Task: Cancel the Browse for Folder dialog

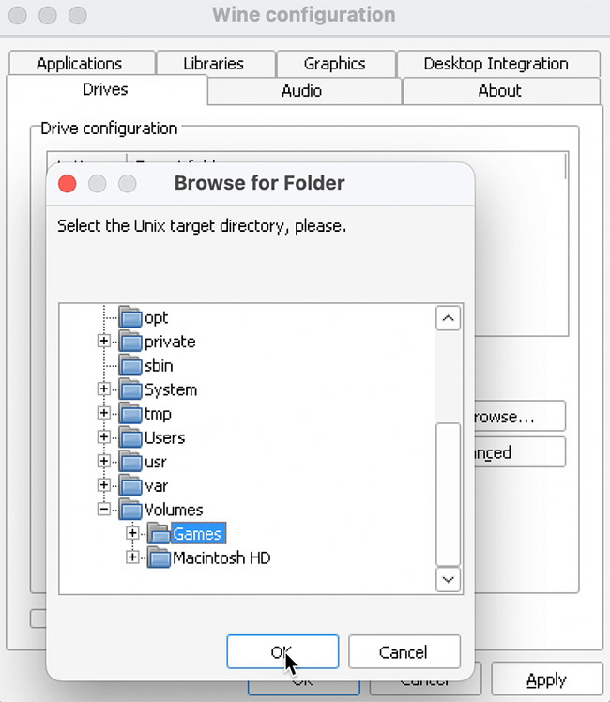Action: pyautogui.click(x=404, y=651)
